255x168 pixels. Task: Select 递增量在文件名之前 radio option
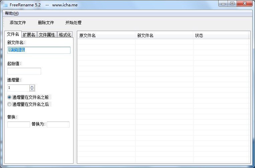pos(9,97)
